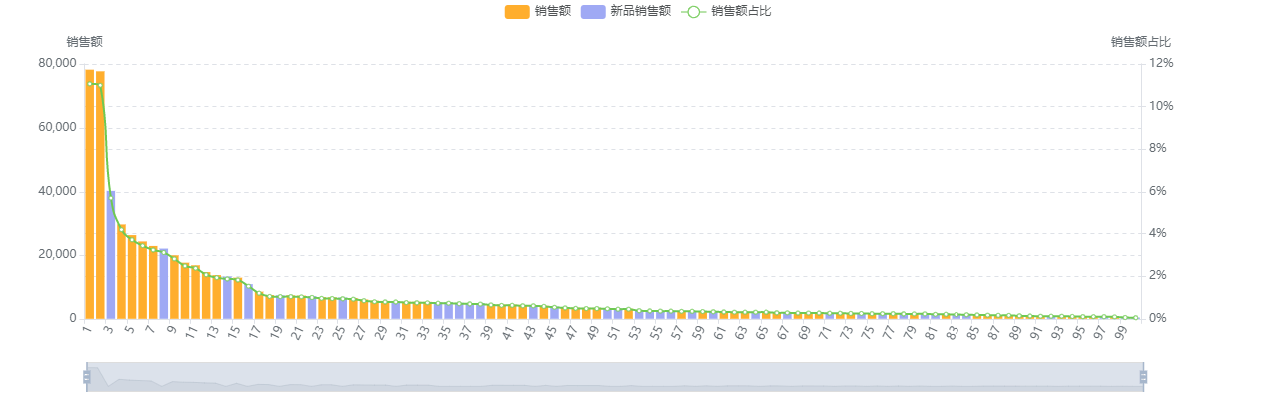1276x399 pixels.
Task: Click x-axis label 13
Action: (x=212, y=331)
